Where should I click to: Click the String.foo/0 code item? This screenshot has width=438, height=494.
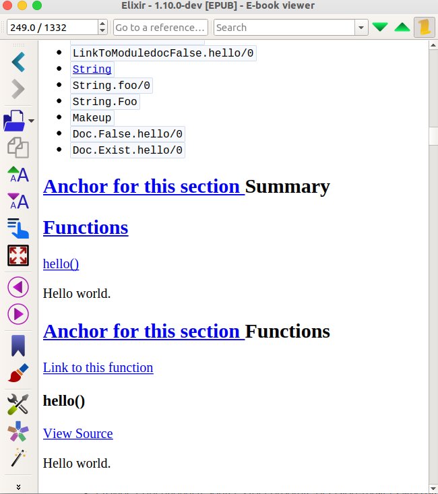(x=111, y=86)
